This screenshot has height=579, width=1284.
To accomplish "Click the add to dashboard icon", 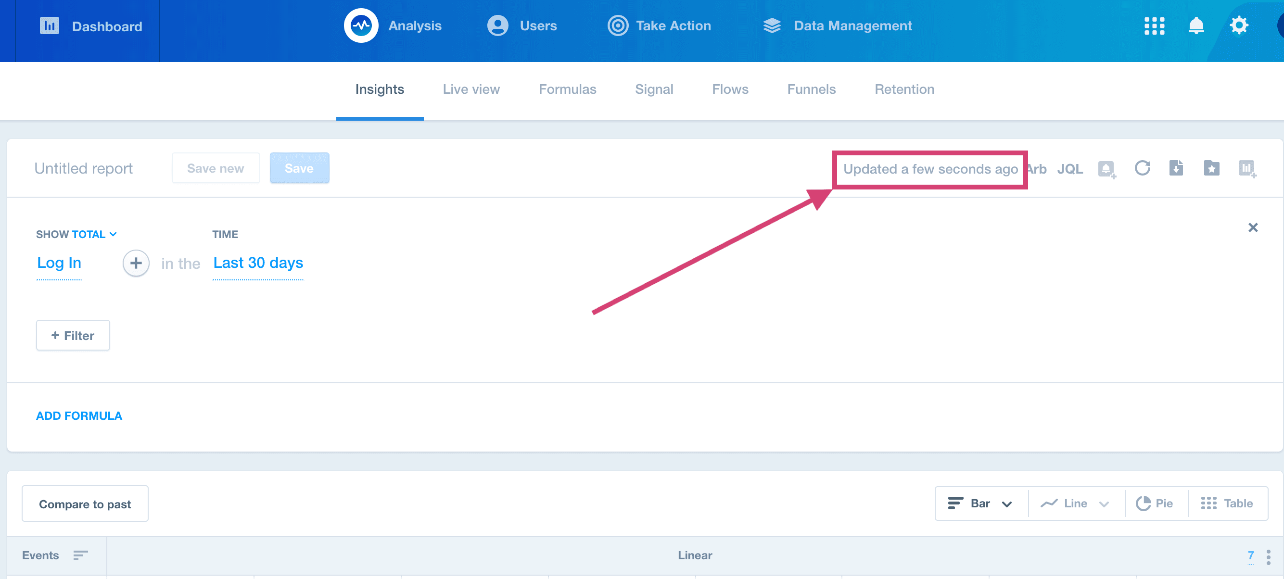I will point(1246,168).
